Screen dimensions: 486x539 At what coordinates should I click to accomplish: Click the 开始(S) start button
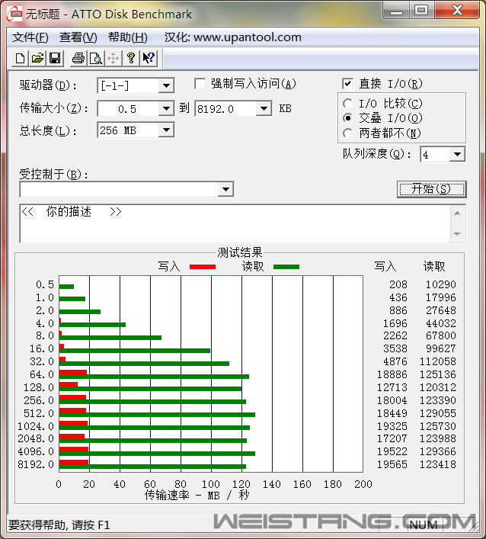[431, 189]
